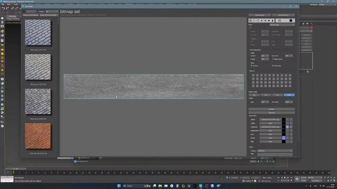Click the blue highlighted texture scale button
Screen dimensions: 337x189
tap(289, 95)
